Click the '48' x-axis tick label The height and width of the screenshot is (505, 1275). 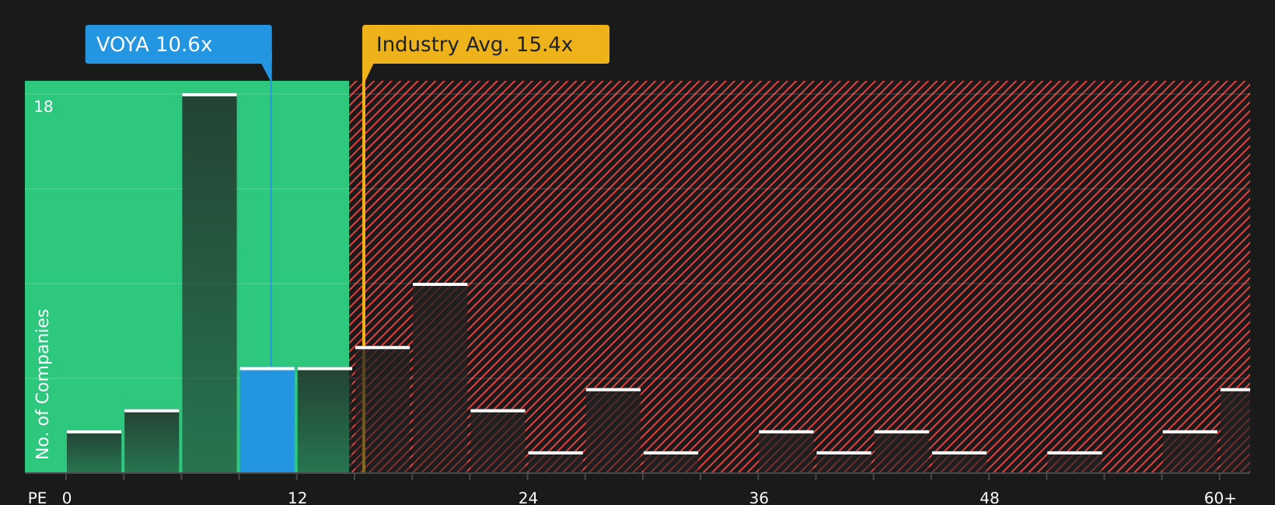[990, 498]
